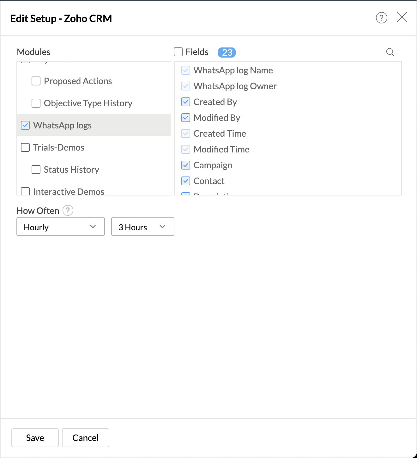
Task: Click the Interactive Demos module label
Action: point(69,191)
